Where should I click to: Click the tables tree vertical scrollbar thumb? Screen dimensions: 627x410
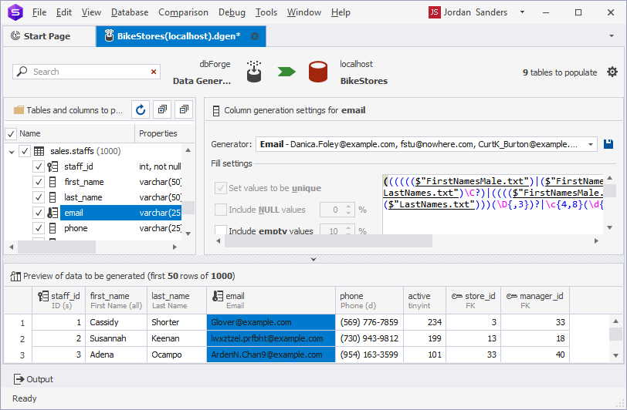click(188, 207)
